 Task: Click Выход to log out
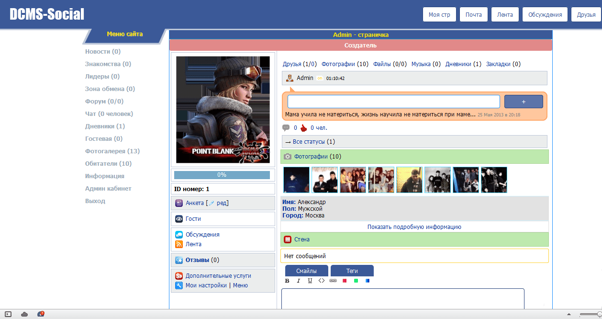pyautogui.click(x=95, y=201)
